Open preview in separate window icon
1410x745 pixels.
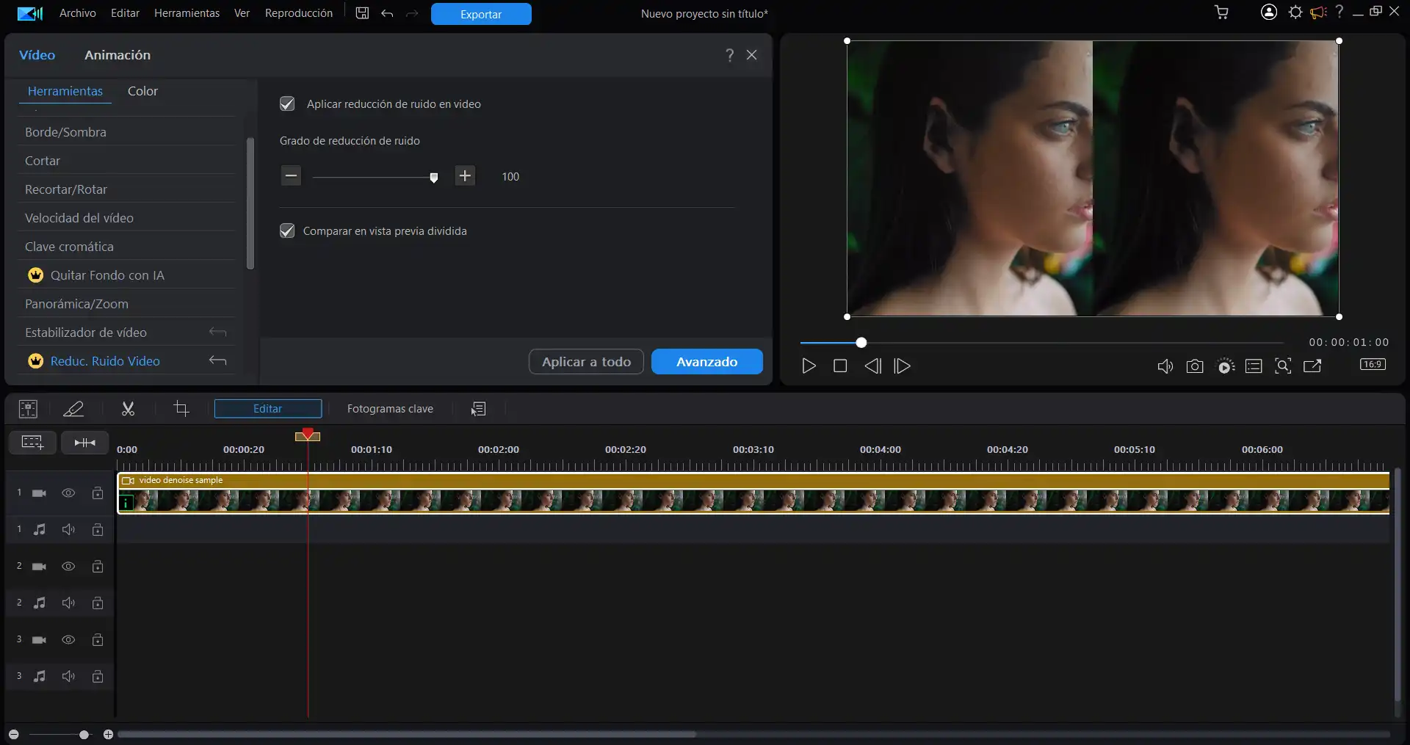(x=1312, y=366)
